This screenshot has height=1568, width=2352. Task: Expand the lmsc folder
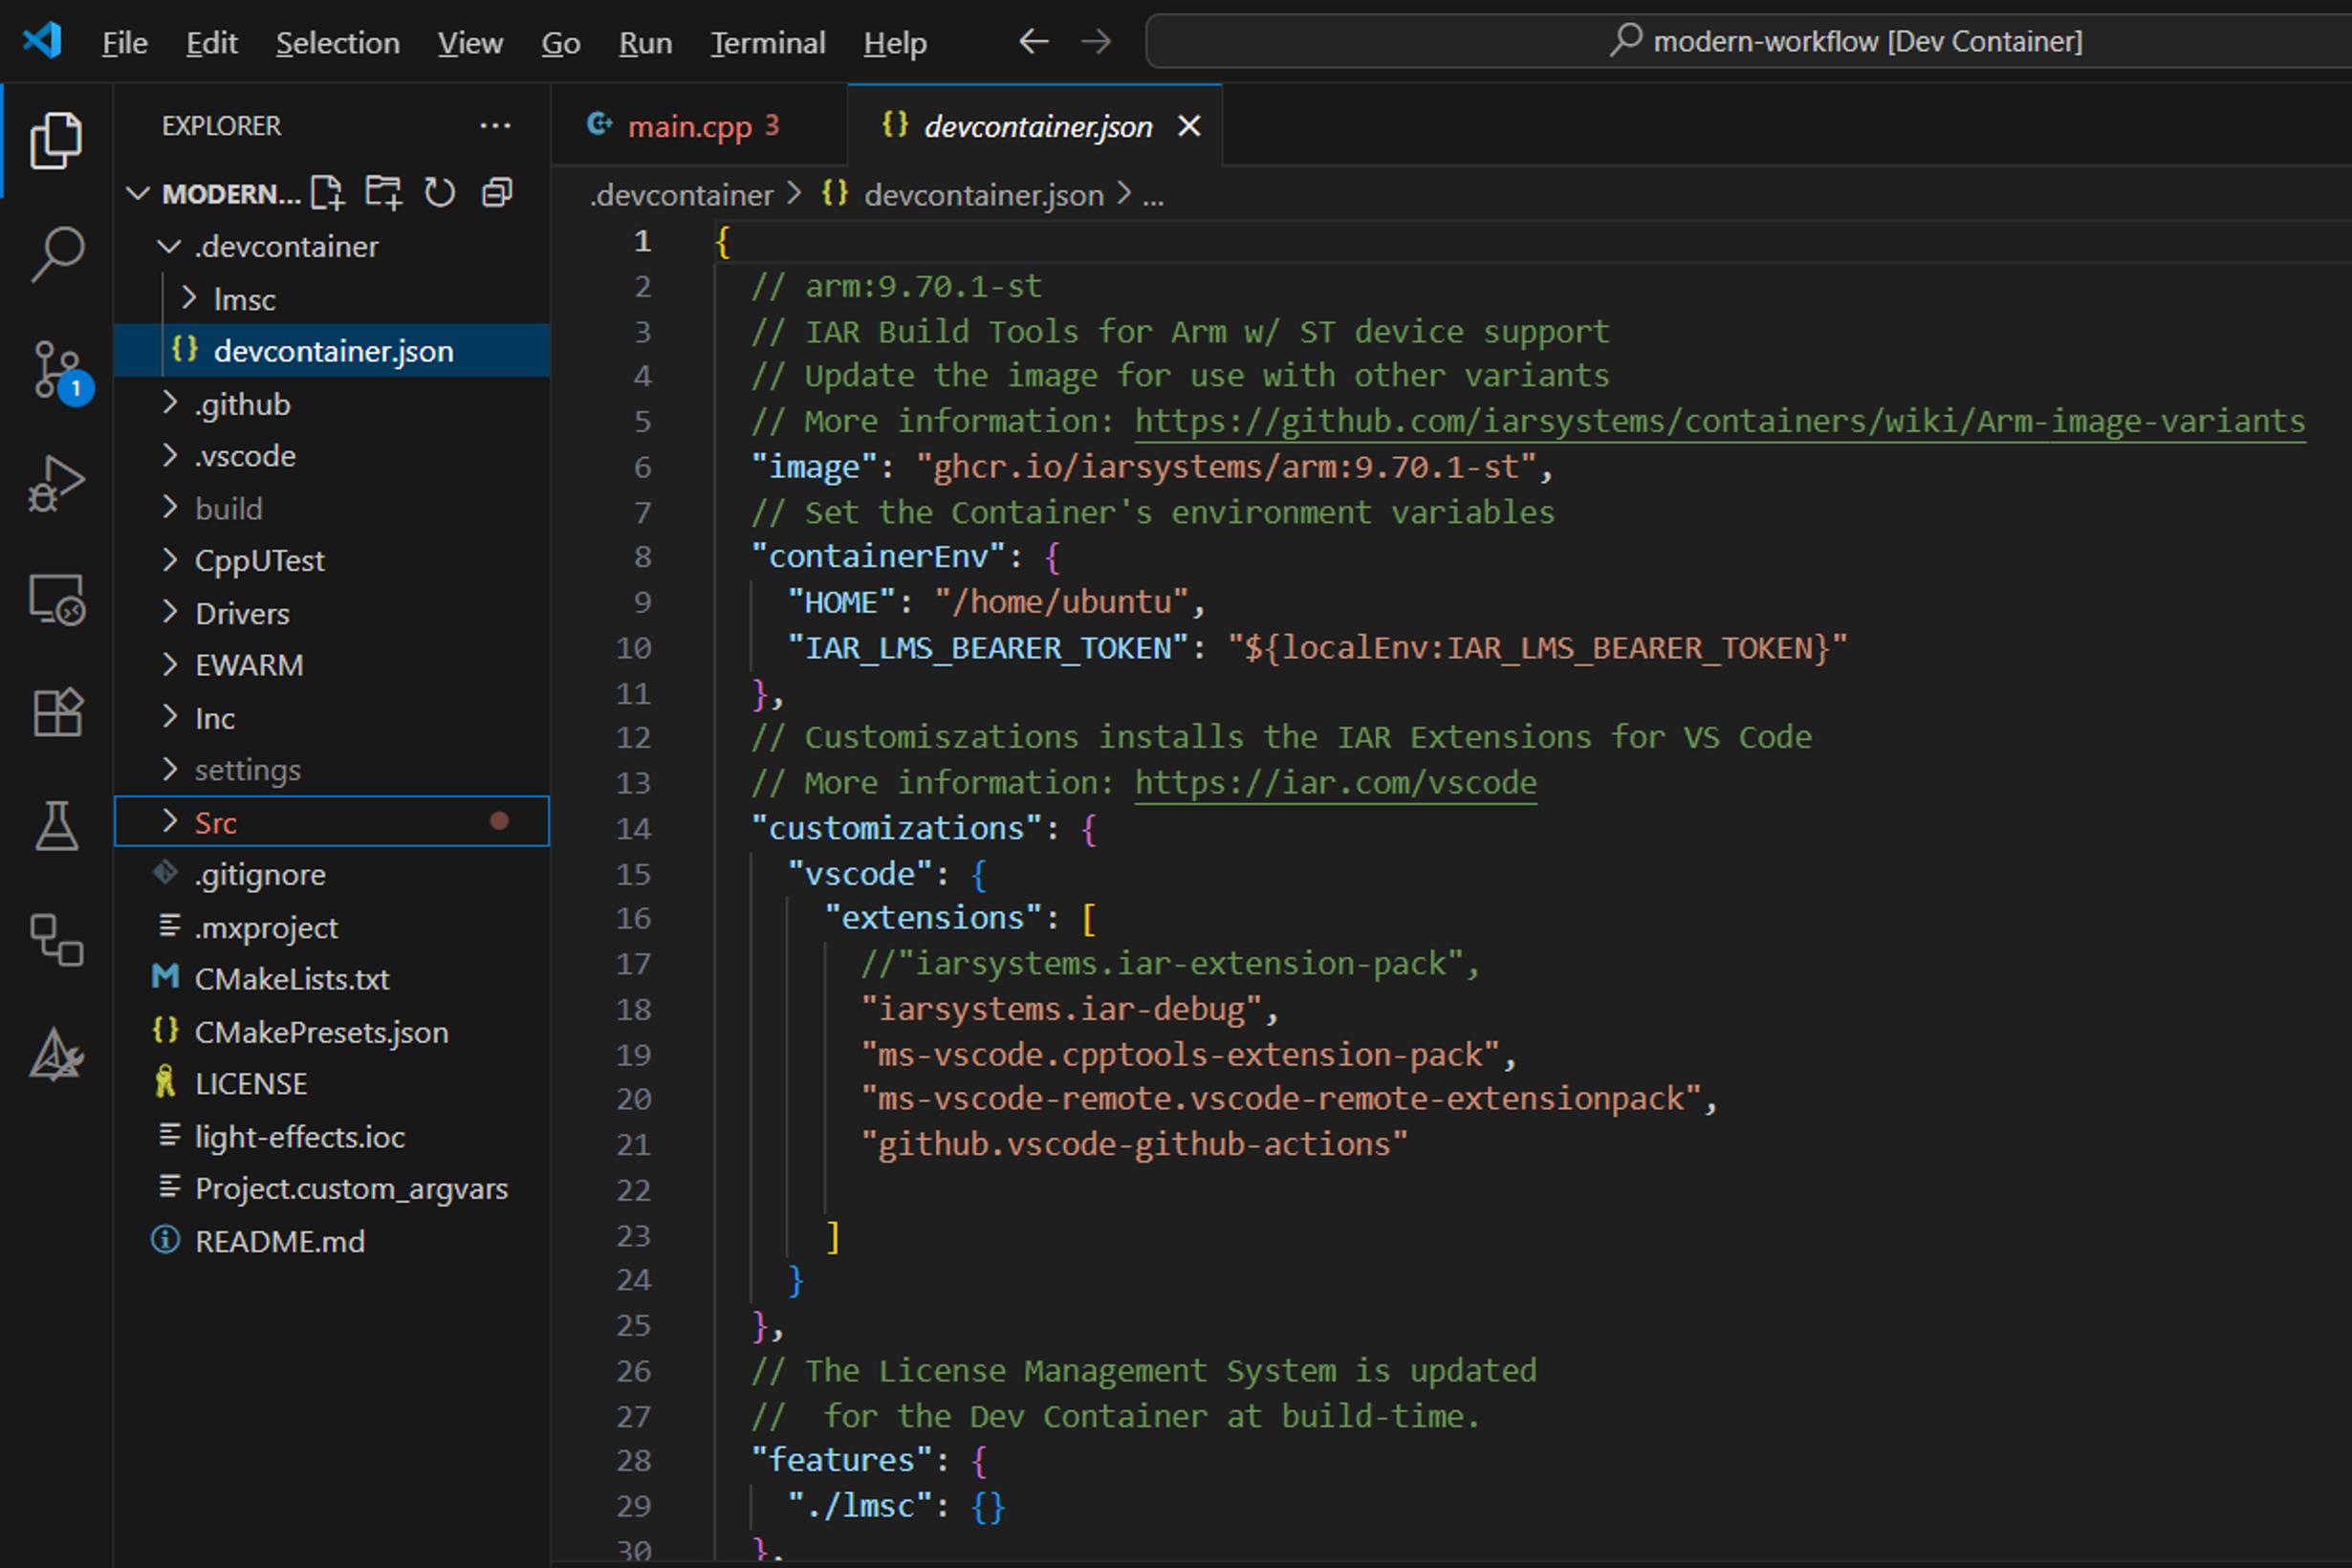(188, 299)
